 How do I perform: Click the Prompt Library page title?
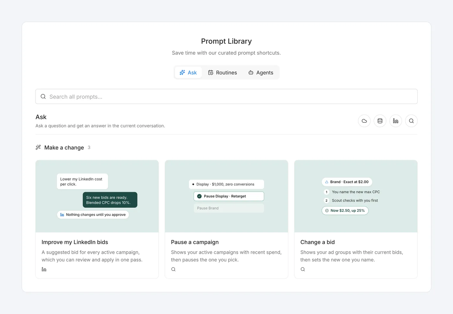pyautogui.click(x=226, y=41)
